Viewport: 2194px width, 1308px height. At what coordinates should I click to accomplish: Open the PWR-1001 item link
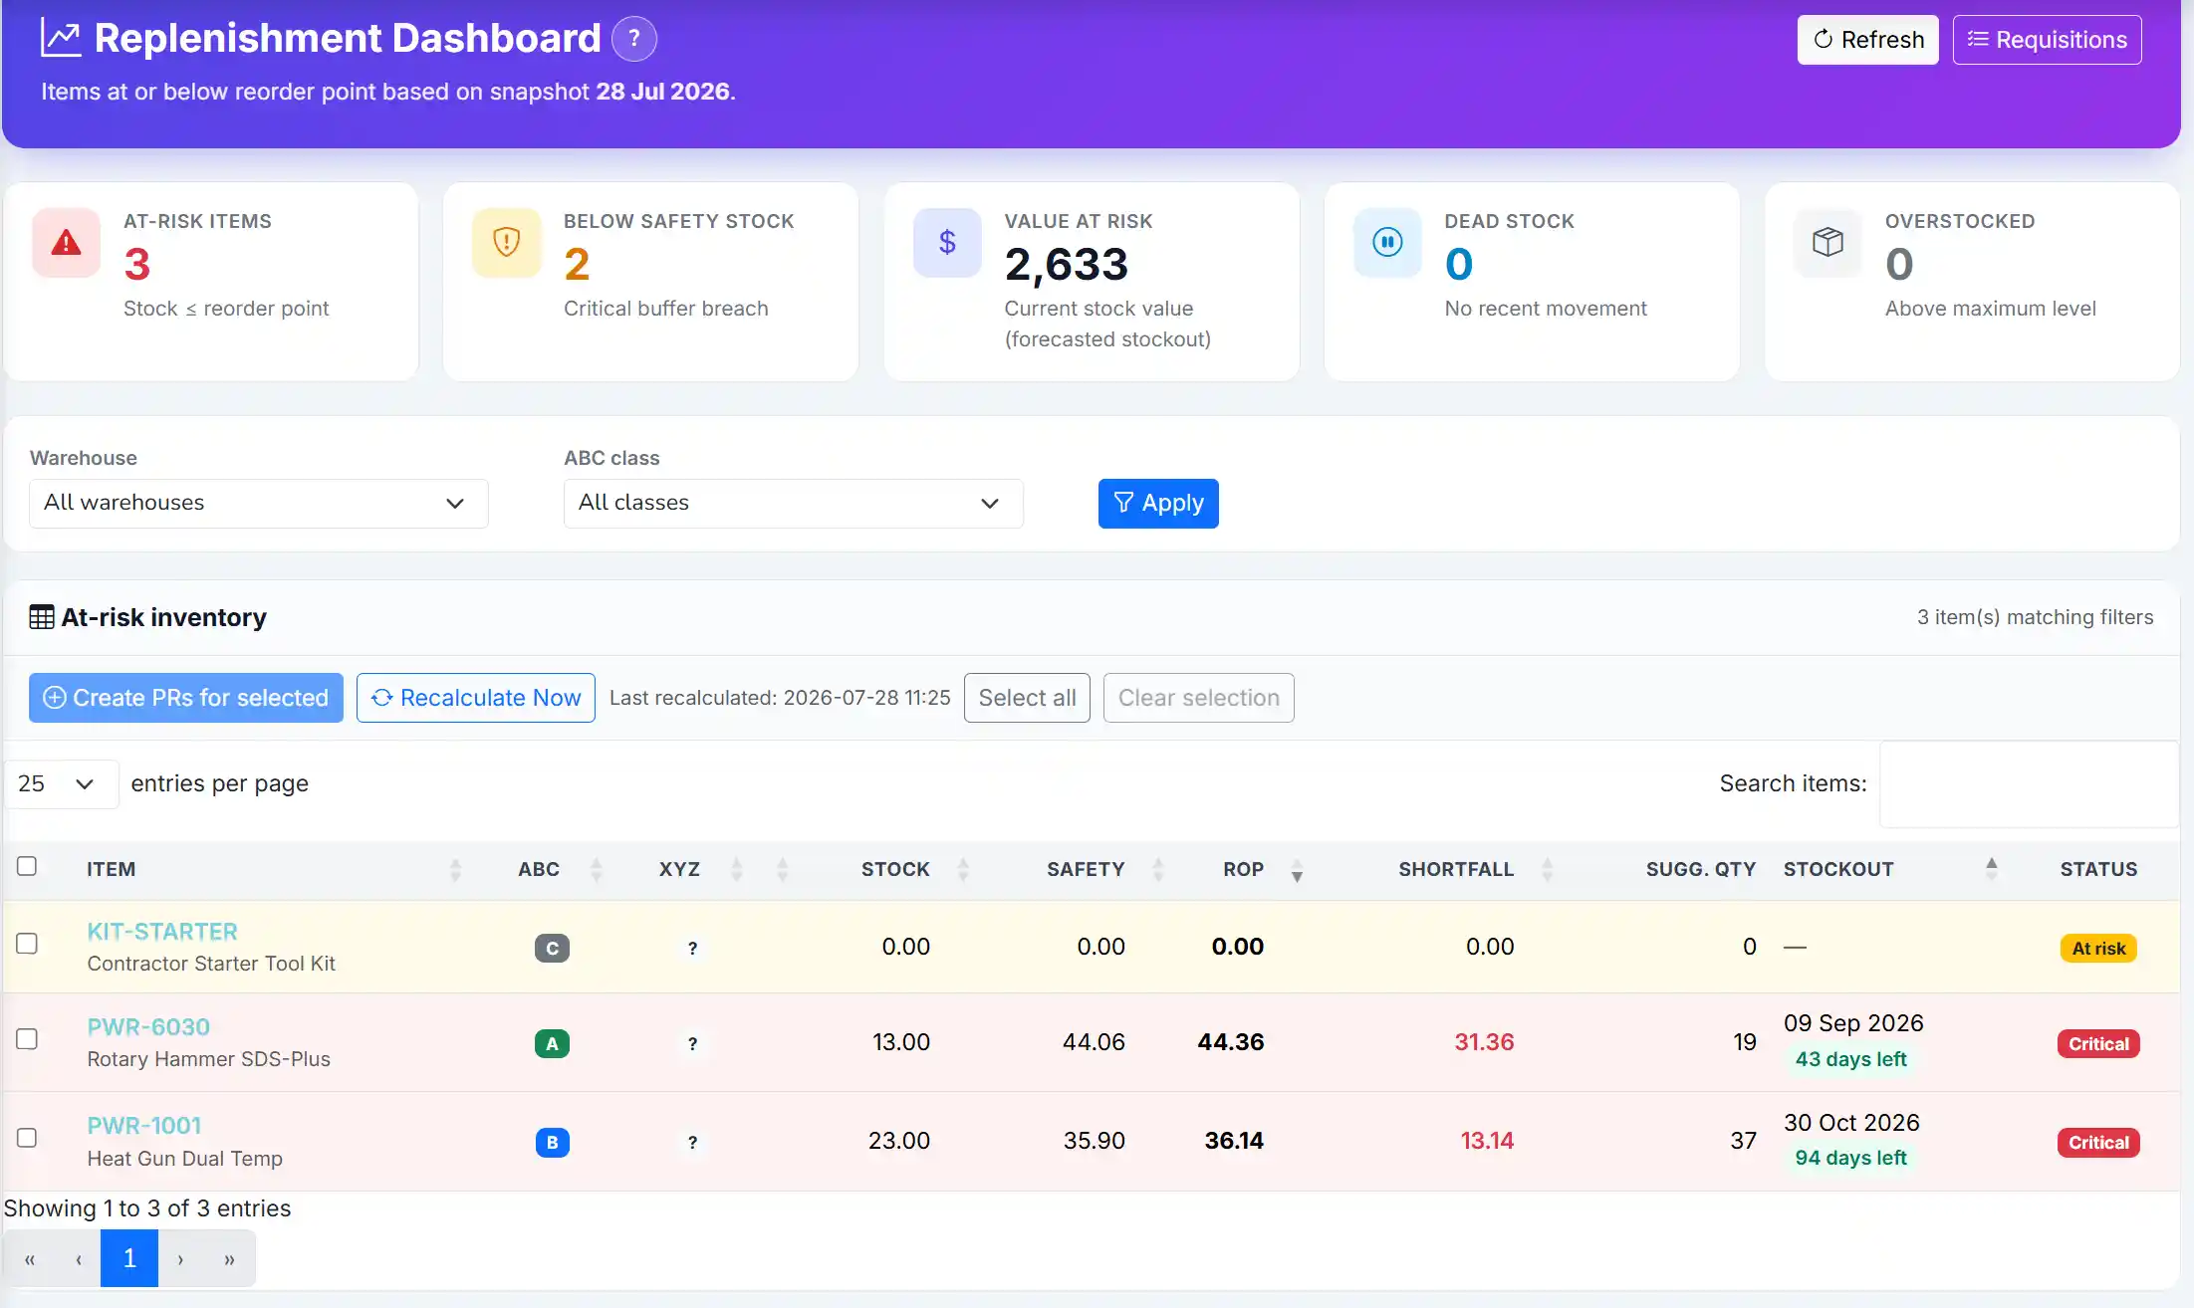pos(144,1126)
